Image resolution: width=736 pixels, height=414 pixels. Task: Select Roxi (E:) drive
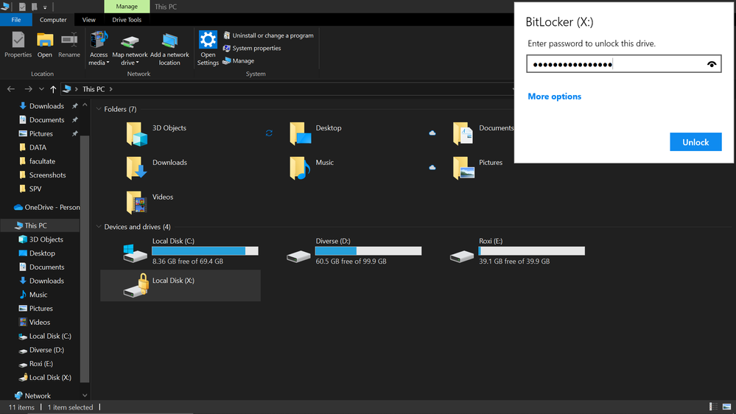point(518,252)
